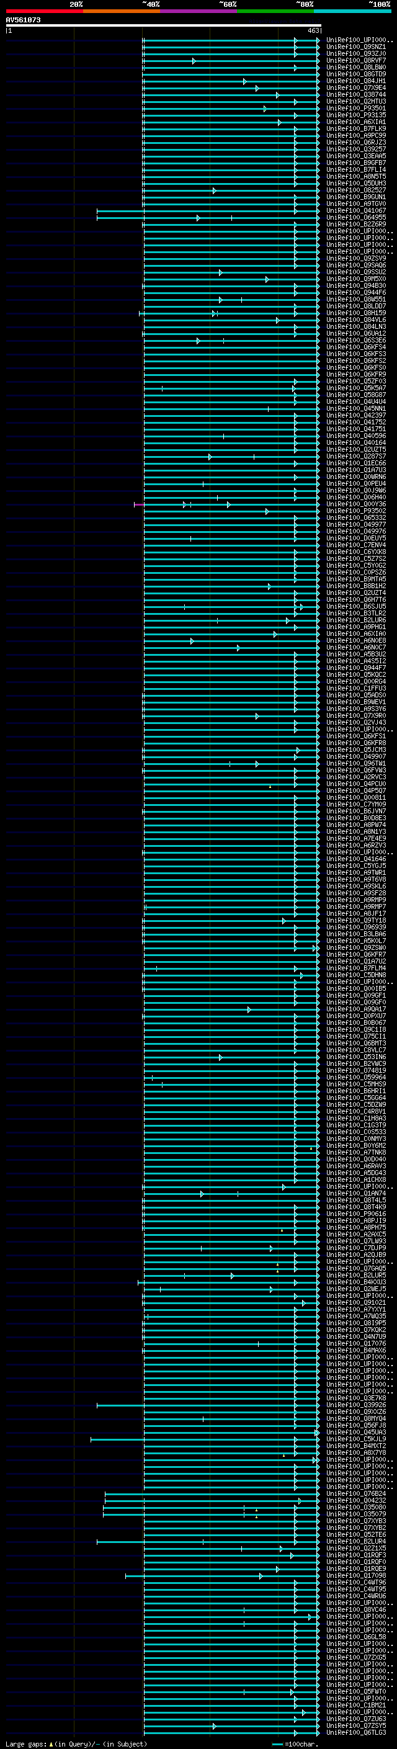Screen dimensions: 397x1749
Task: Open hit UniRef100_Q2HTU3
Action: pyautogui.click(x=355, y=101)
